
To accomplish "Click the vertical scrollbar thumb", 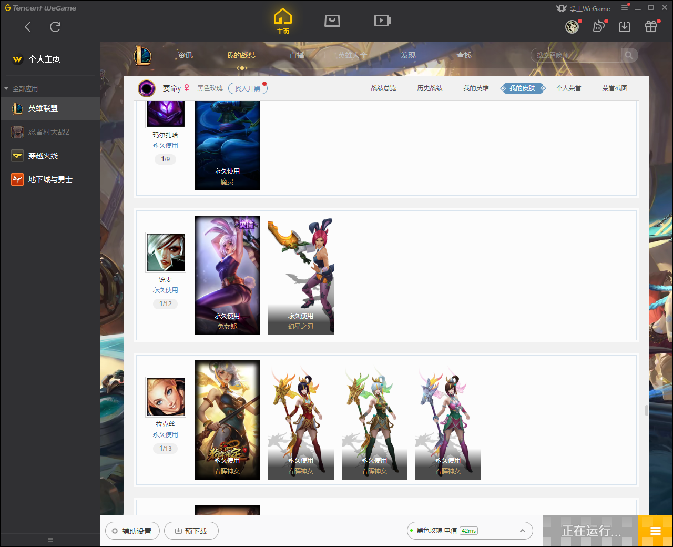I will [x=647, y=410].
